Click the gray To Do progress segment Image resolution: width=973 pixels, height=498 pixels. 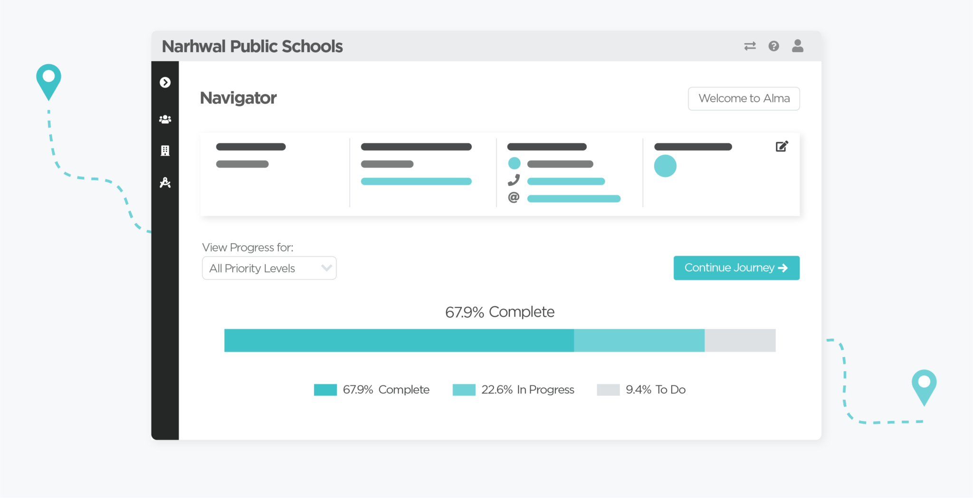click(x=740, y=340)
